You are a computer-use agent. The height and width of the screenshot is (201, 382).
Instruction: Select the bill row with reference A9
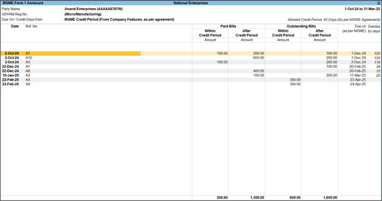click(x=191, y=84)
